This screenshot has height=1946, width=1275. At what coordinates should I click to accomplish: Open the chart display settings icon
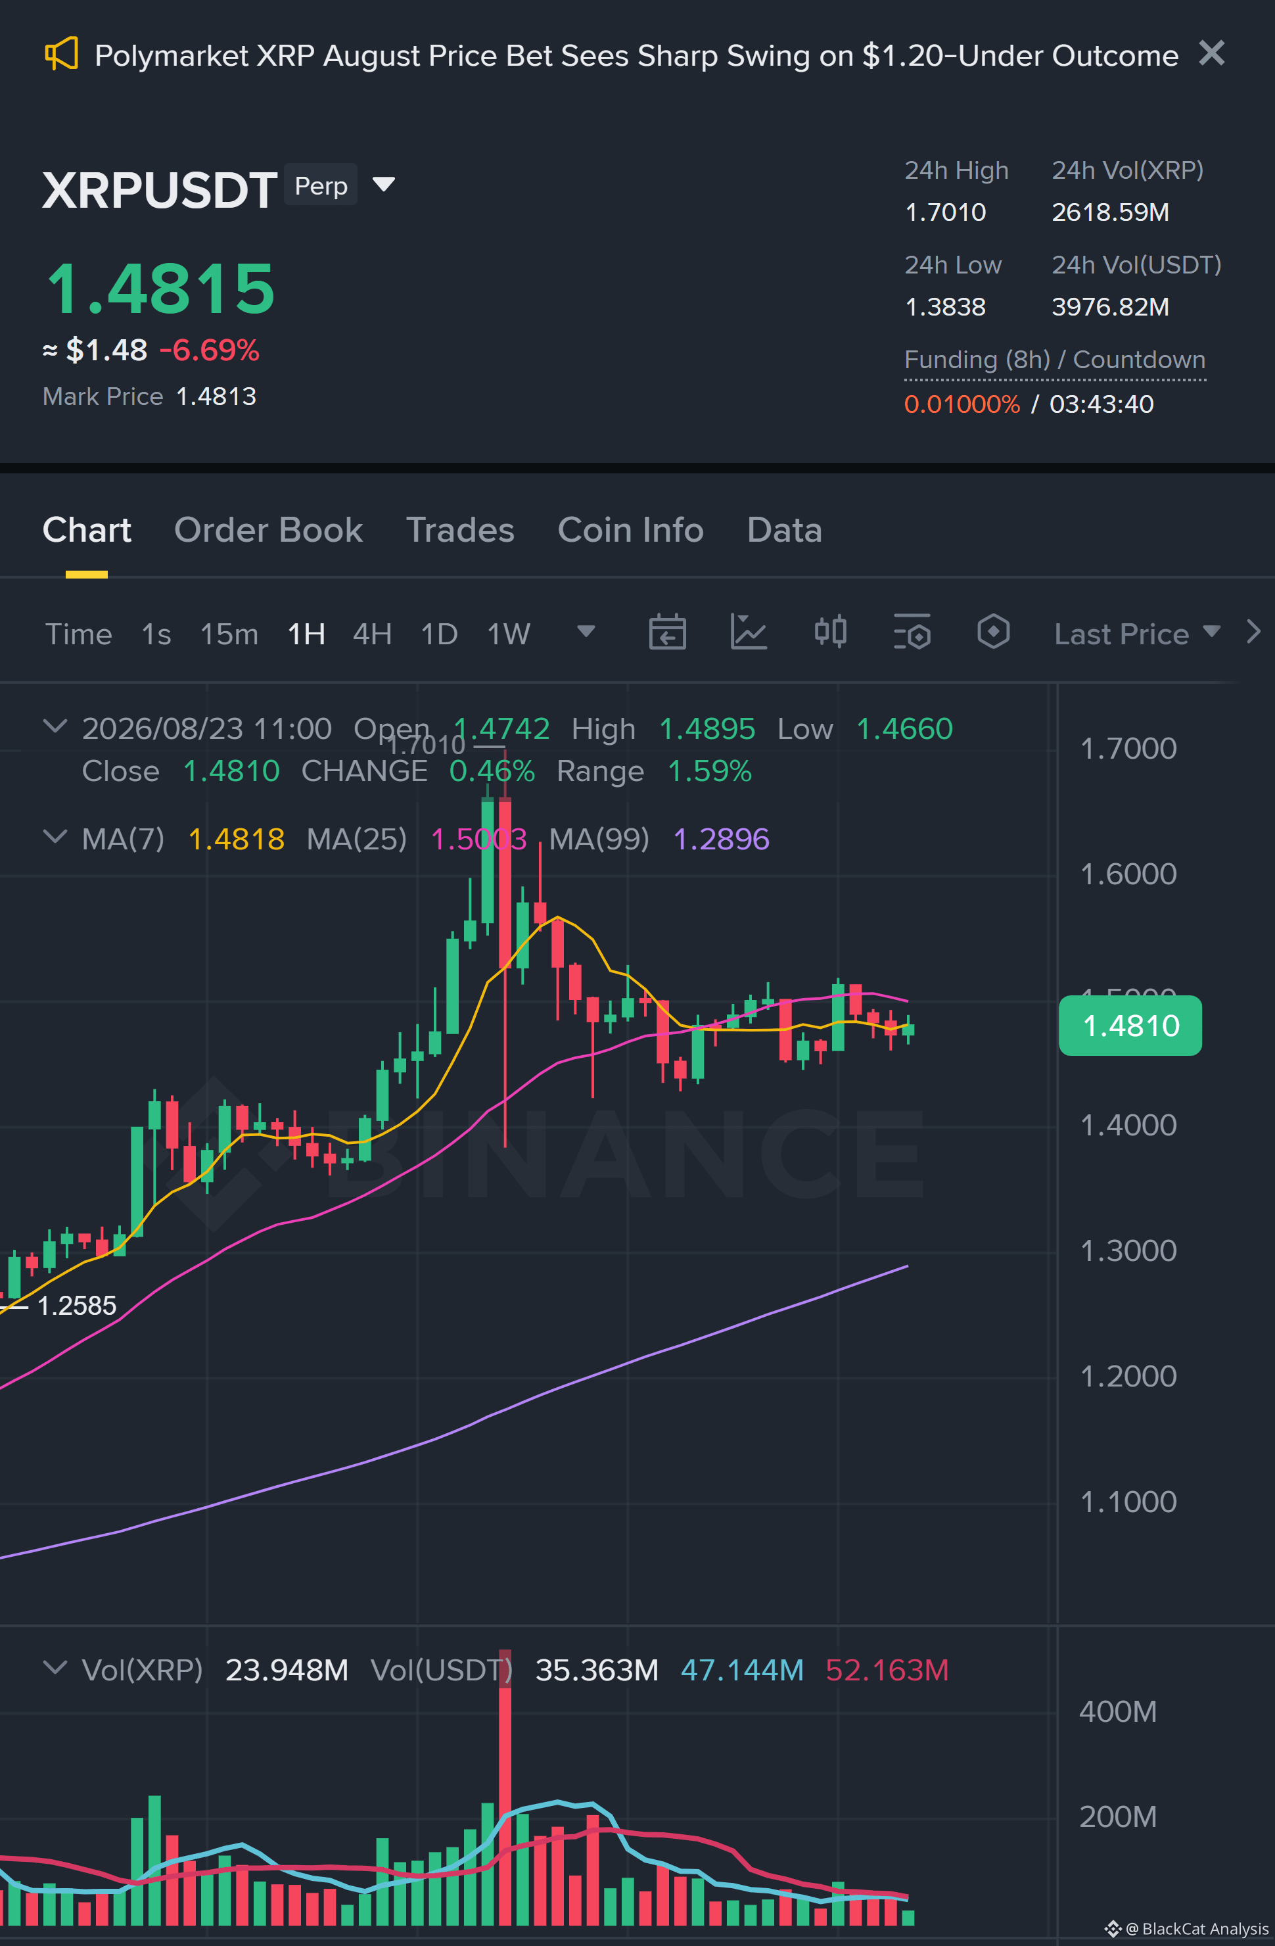tap(912, 632)
